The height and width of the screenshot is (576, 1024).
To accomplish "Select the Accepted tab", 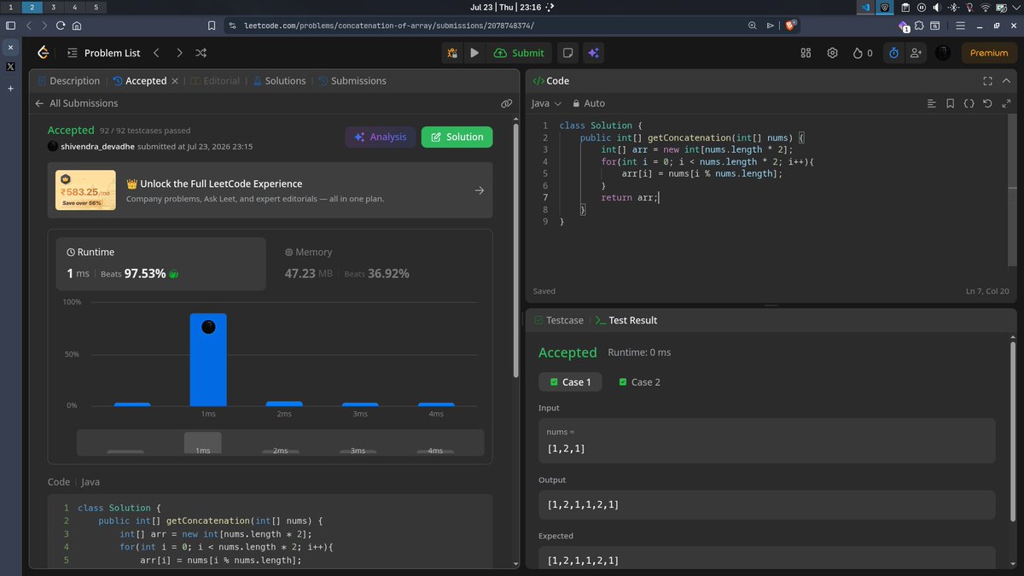I will pyautogui.click(x=140, y=81).
